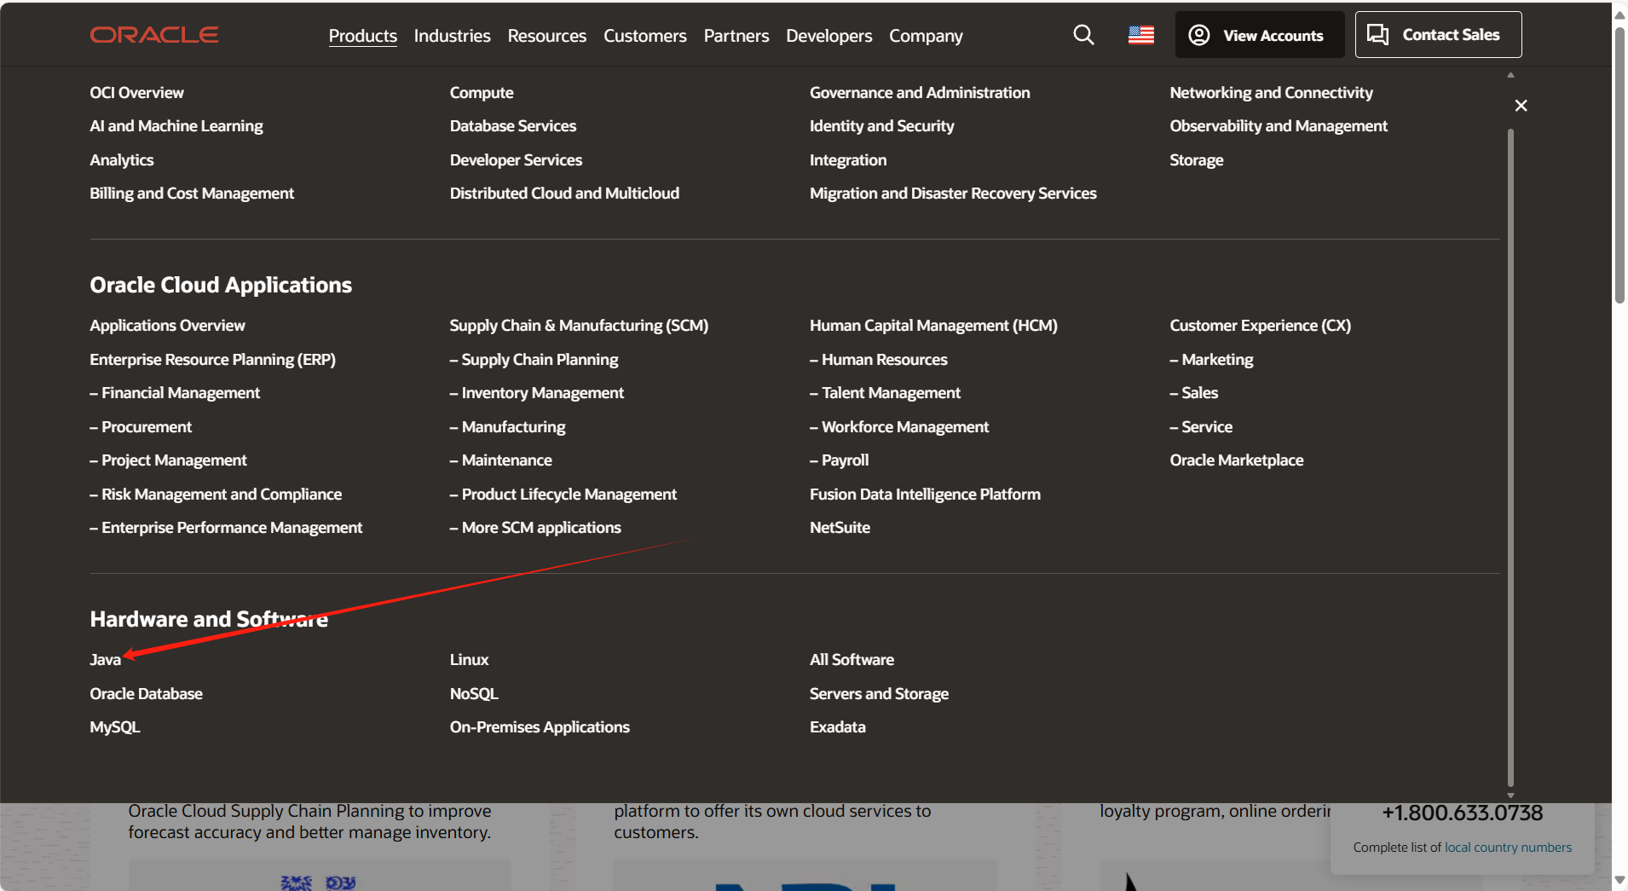1628x891 pixels.
Task: Close the Products mega menu
Action: (x=1521, y=106)
